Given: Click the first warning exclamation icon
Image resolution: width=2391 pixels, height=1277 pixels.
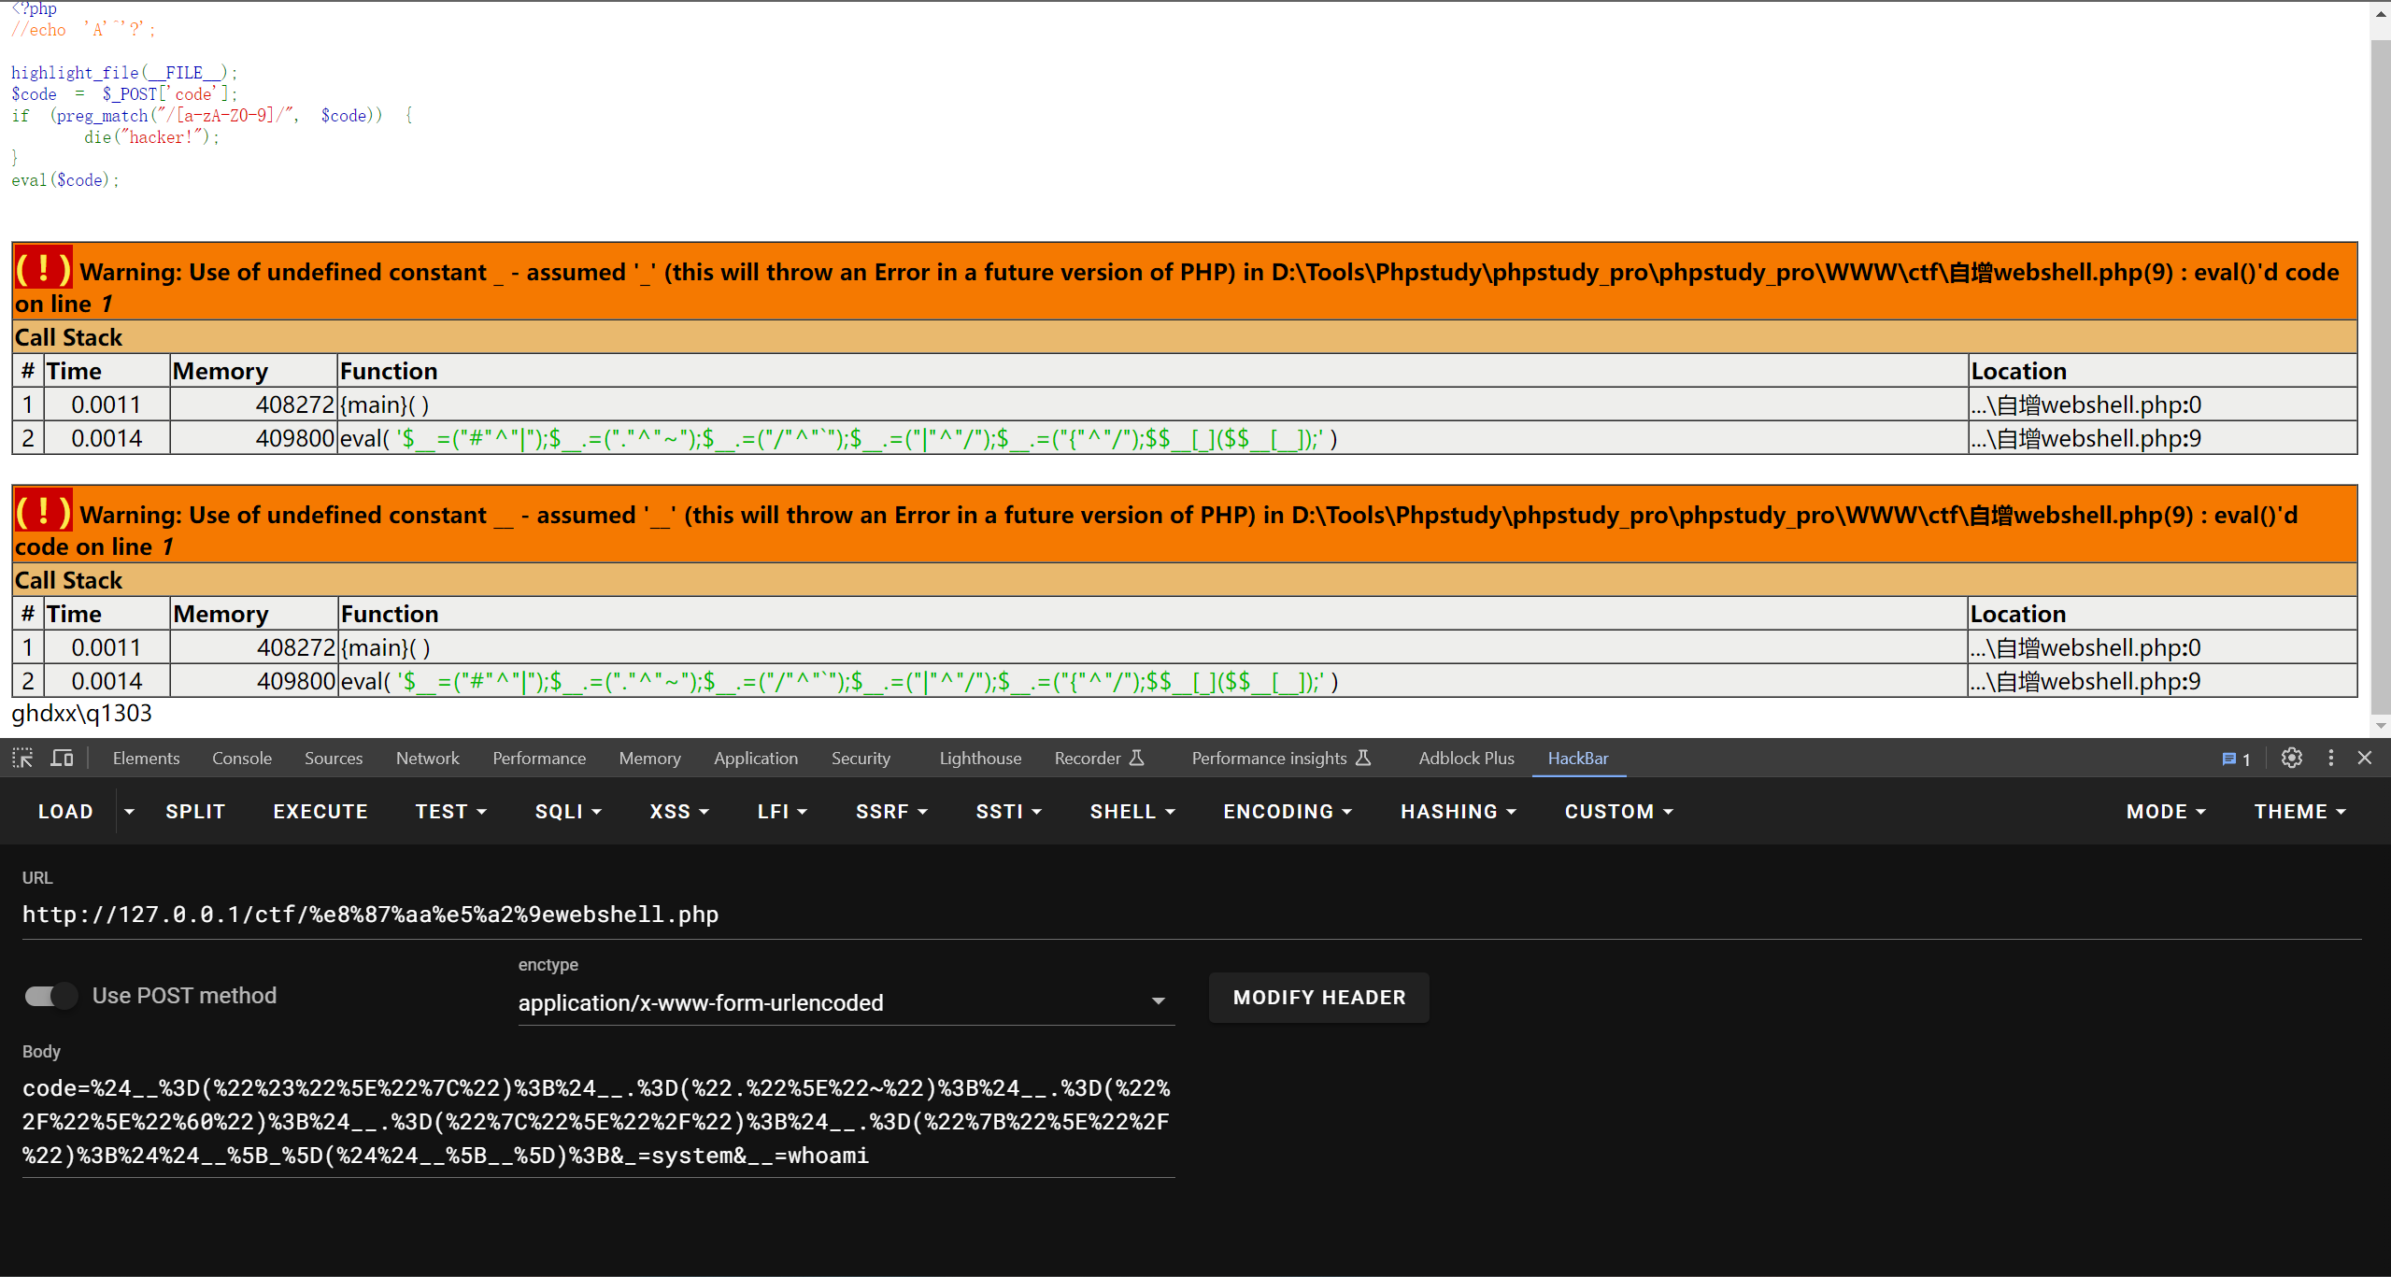Looking at the screenshot, I should coord(43,270).
